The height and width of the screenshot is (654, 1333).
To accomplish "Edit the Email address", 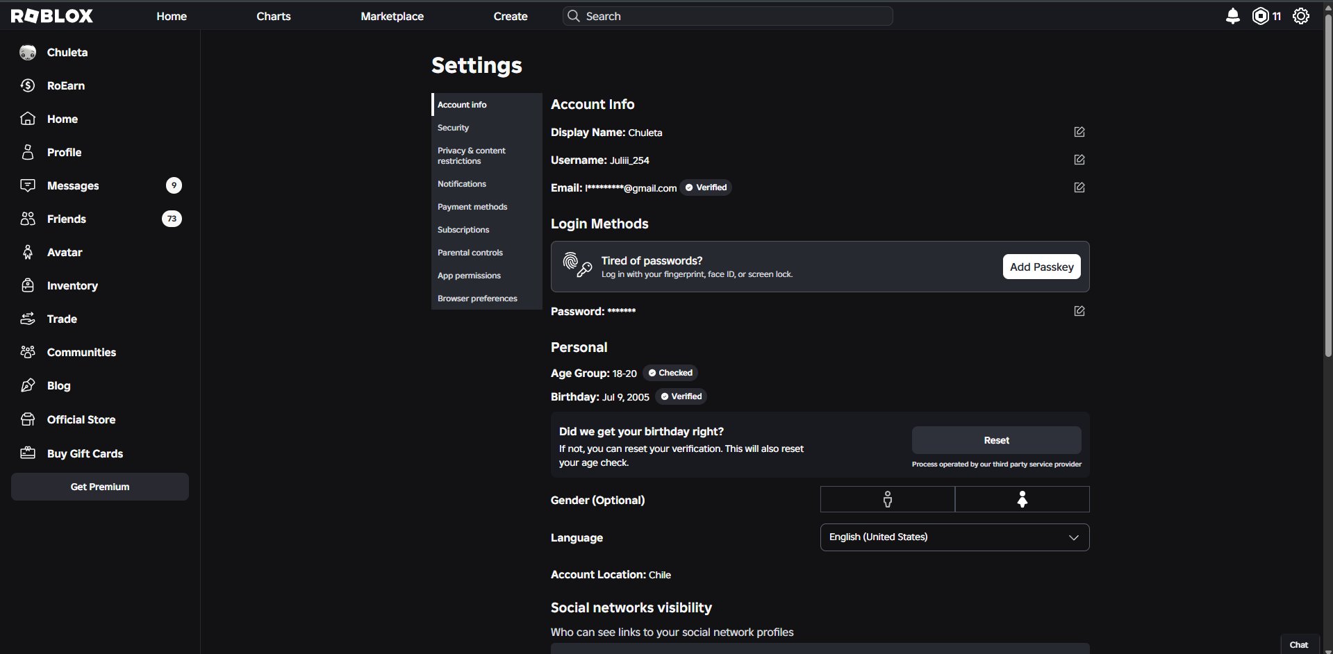I will (1079, 187).
